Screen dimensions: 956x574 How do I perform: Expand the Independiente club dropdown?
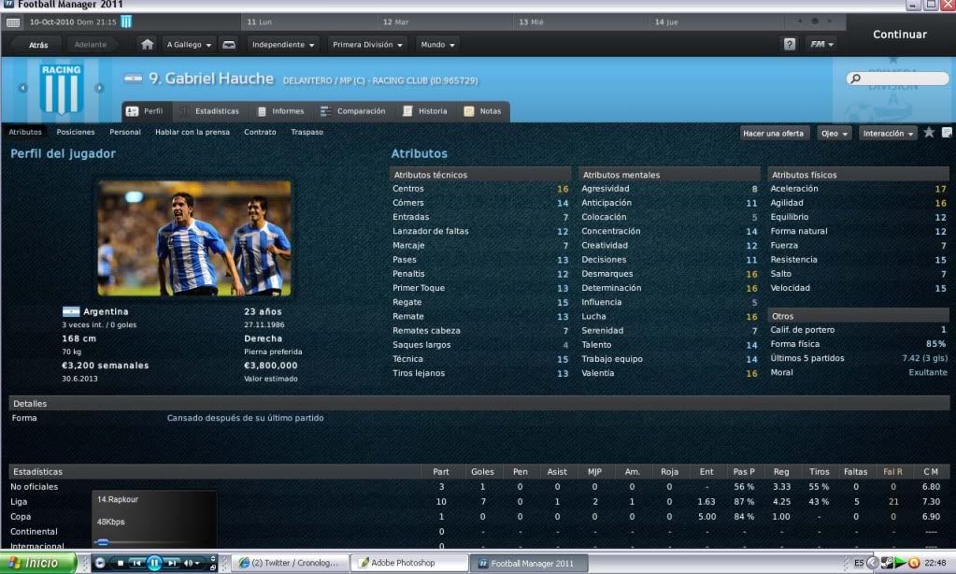(283, 45)
